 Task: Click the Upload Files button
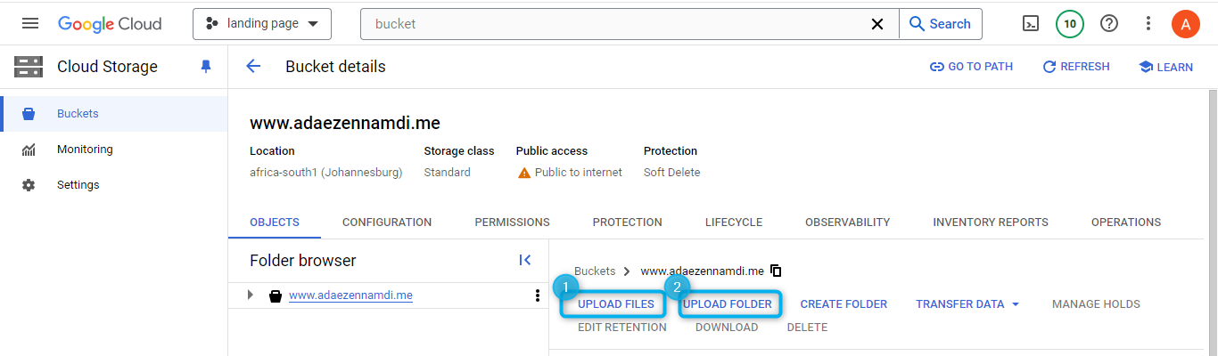click(615, 304)
